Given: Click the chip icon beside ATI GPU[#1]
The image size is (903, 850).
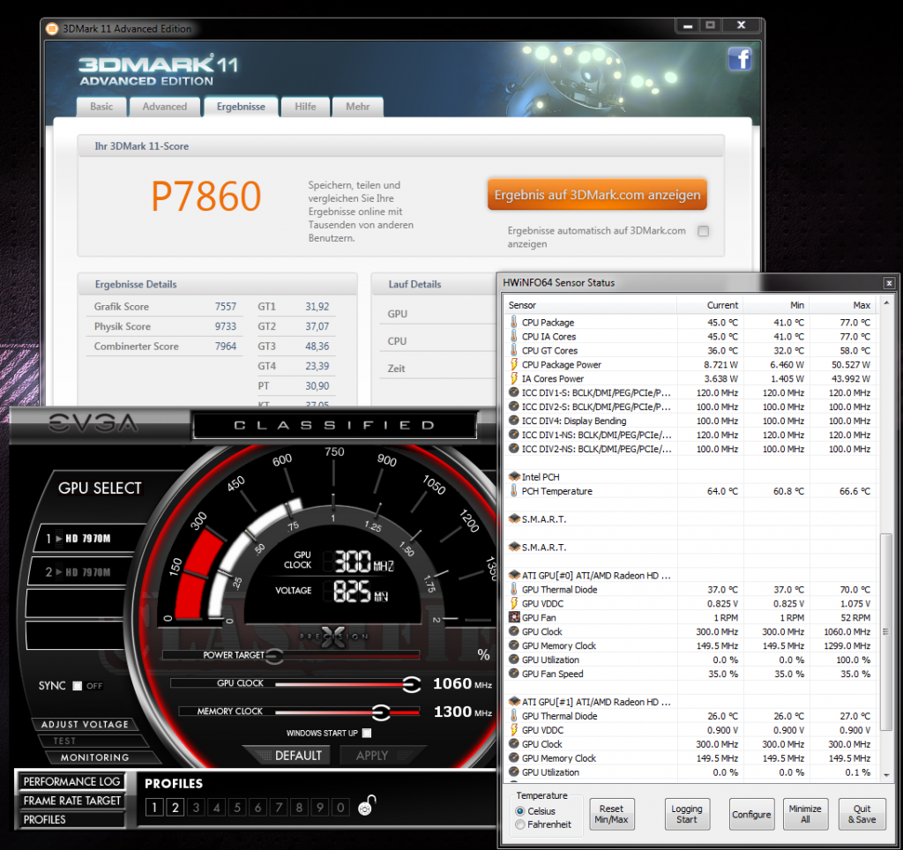Looking at the screenshot, I should 514,701.
